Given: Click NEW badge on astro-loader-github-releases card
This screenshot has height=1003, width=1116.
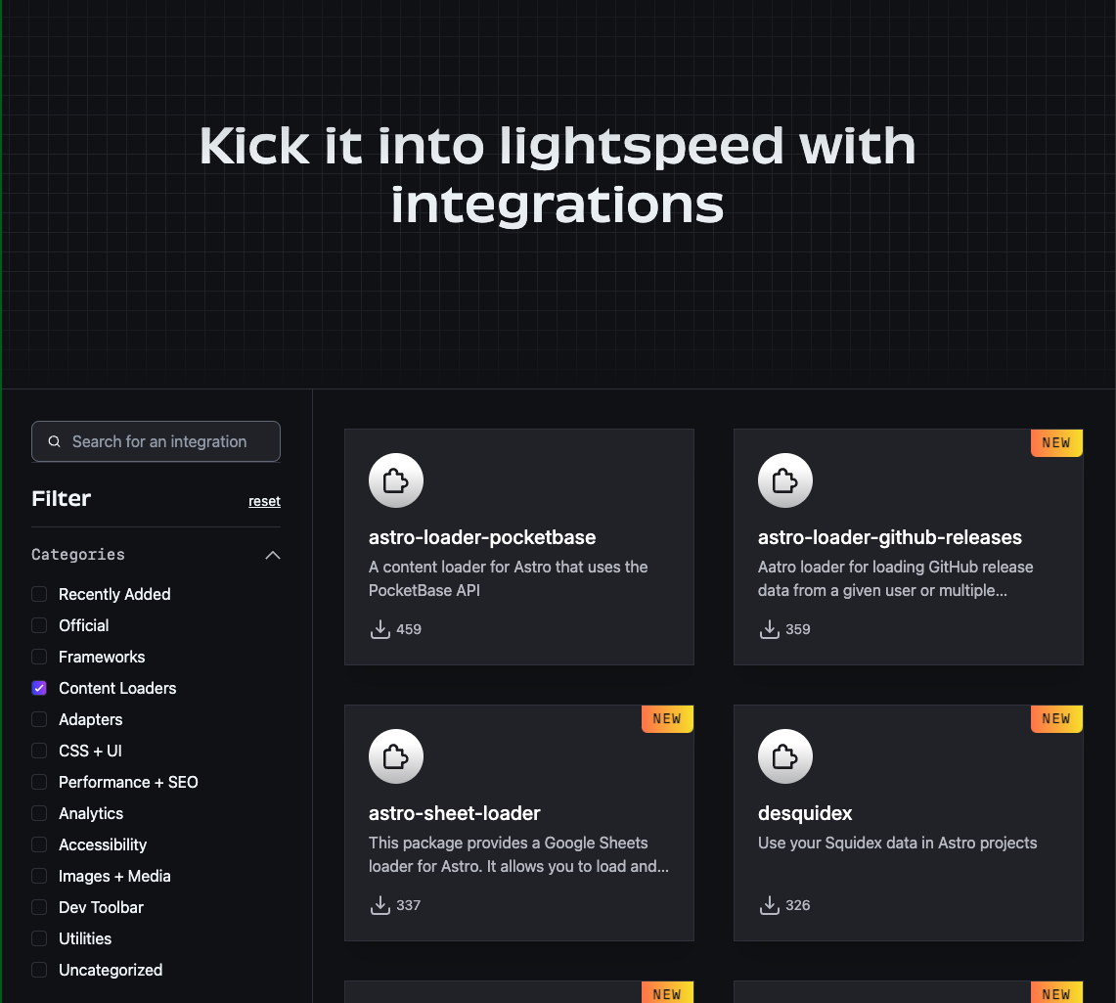Looking at the screenshot, I should (1056, 442).
